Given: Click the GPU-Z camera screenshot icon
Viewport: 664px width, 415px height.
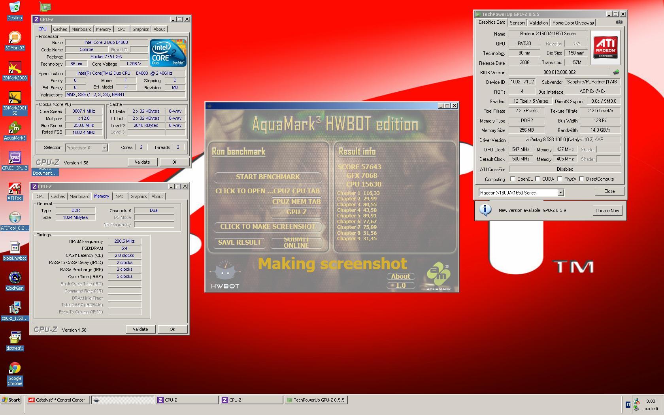Looking at the screenshot, I should tap(619, 23).
